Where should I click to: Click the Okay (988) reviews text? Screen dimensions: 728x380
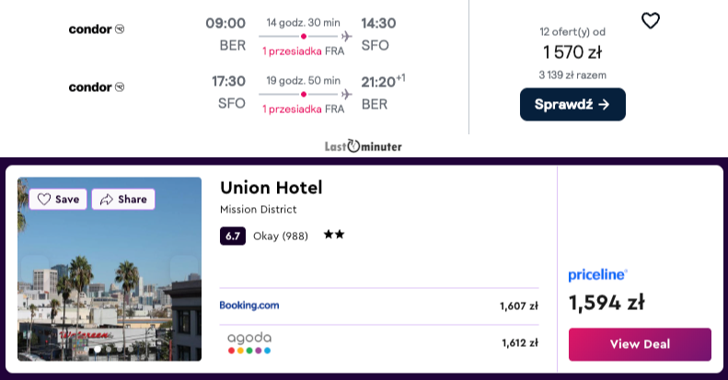tap(281, 236)
